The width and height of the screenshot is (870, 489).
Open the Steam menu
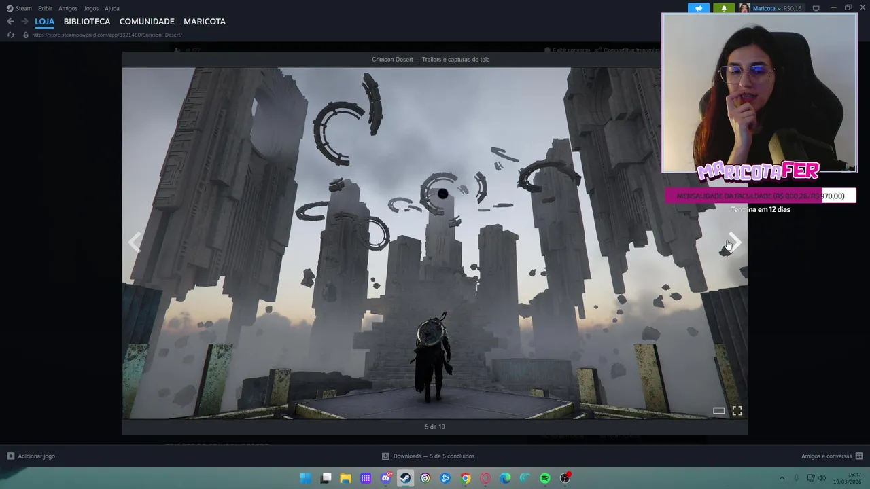[20, 8]
